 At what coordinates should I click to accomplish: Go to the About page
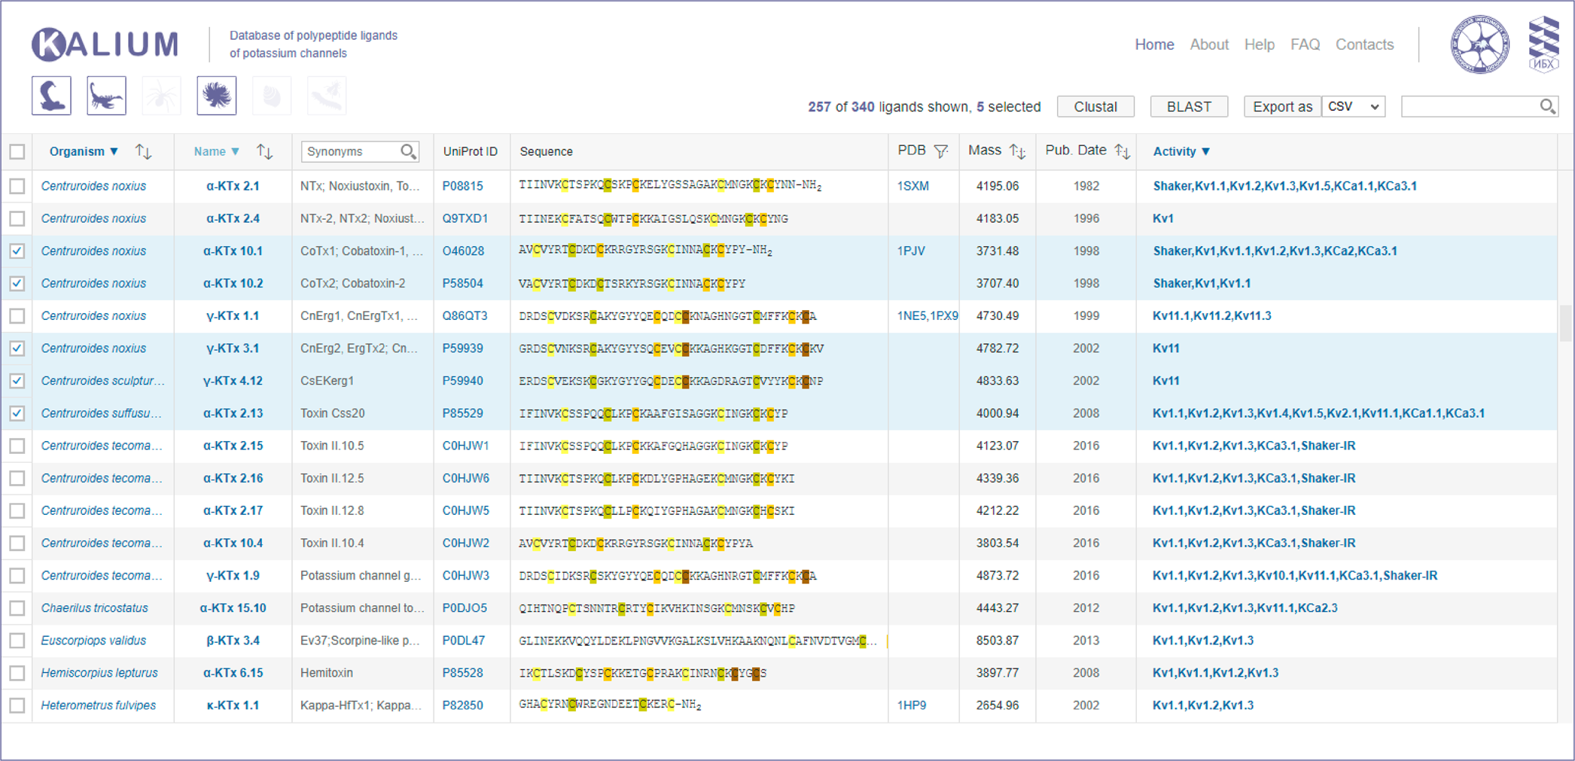[x=1209, y=44]
